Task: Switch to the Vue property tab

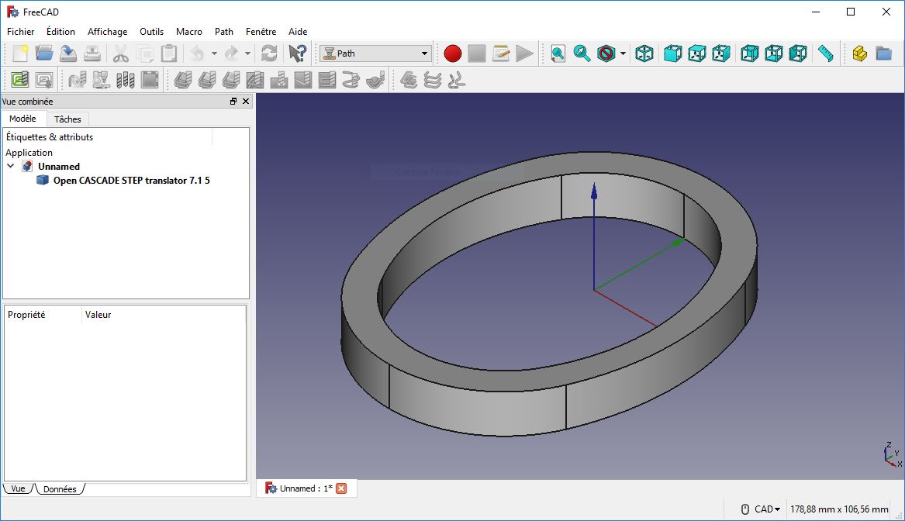Action: tap(18, 488)
